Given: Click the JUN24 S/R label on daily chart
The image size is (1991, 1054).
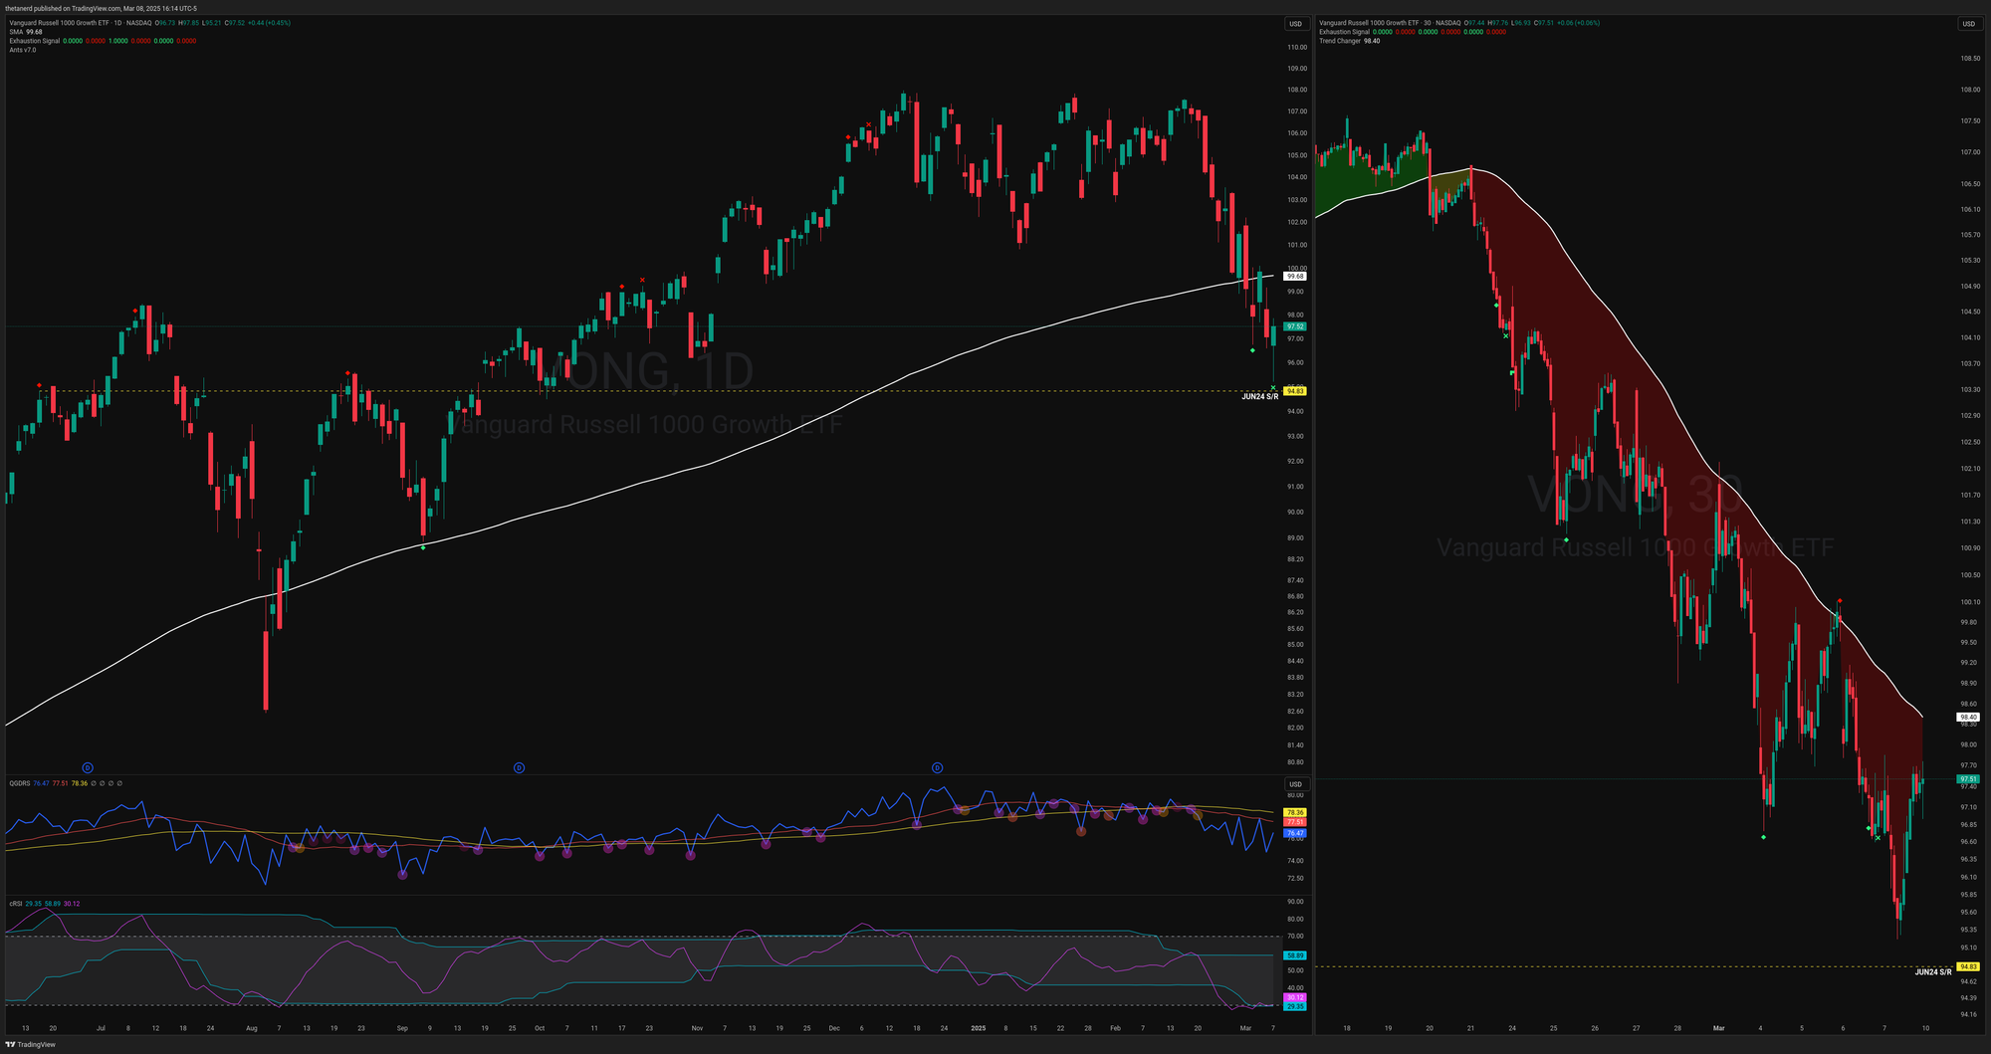Looking at the screenshot, I should click(x=1259, y=396).
